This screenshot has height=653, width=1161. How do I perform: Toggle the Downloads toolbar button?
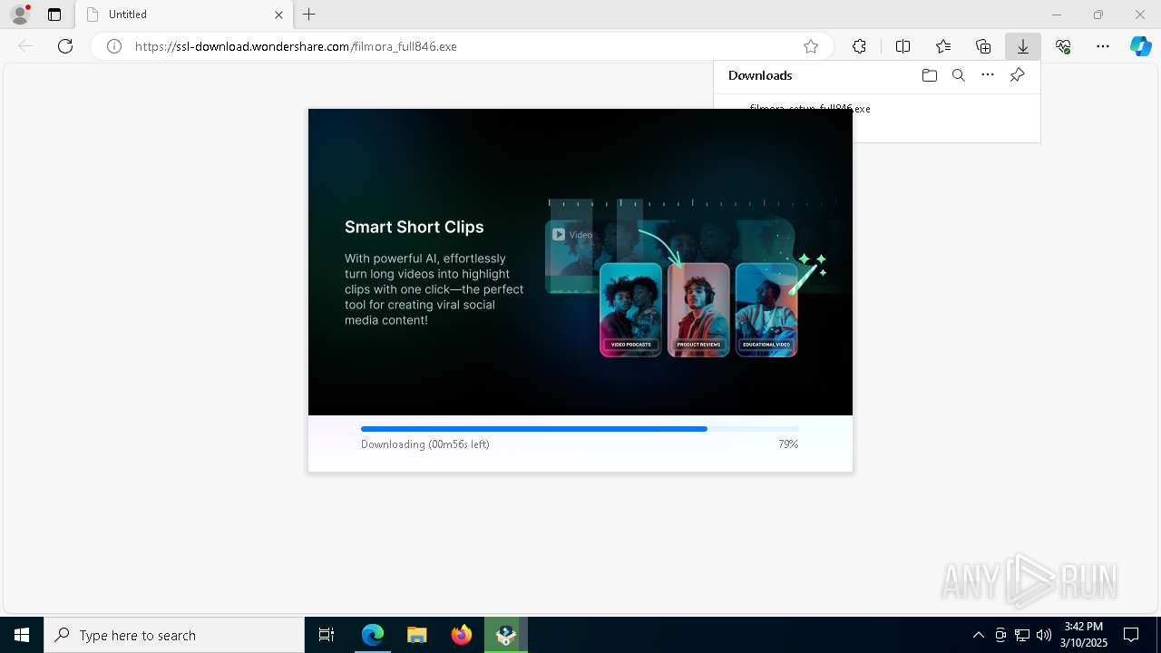click(x=1023, y=46)
